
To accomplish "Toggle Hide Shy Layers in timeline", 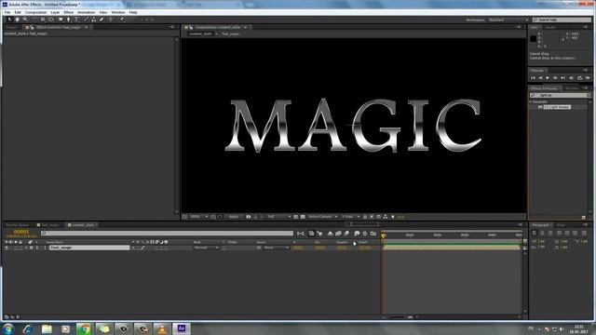I will tap(330, 234).
